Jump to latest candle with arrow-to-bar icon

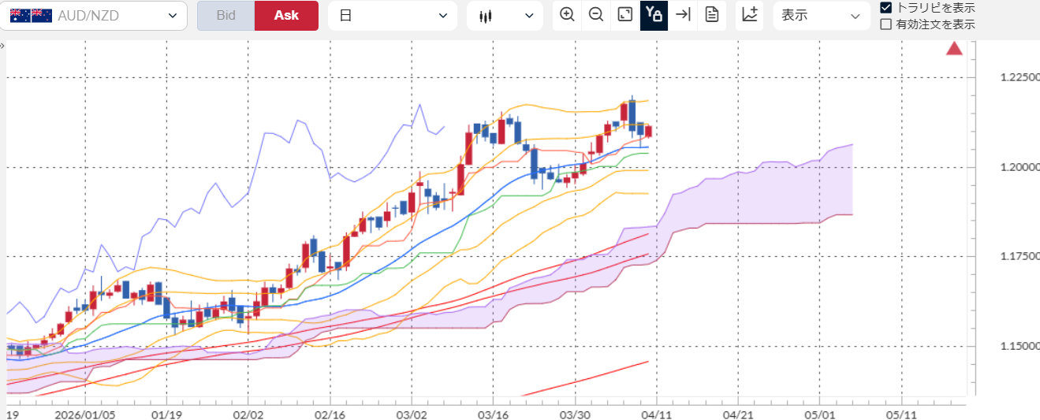(683, 15)
